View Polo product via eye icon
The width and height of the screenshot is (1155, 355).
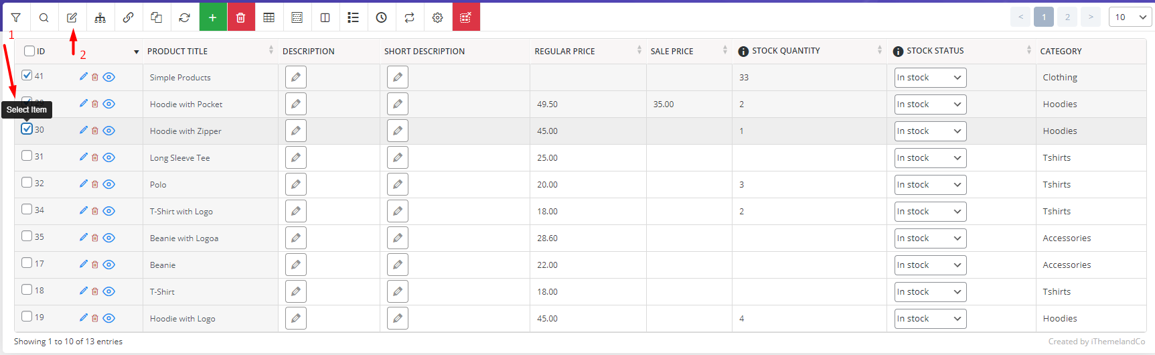(x=109, y=184)
